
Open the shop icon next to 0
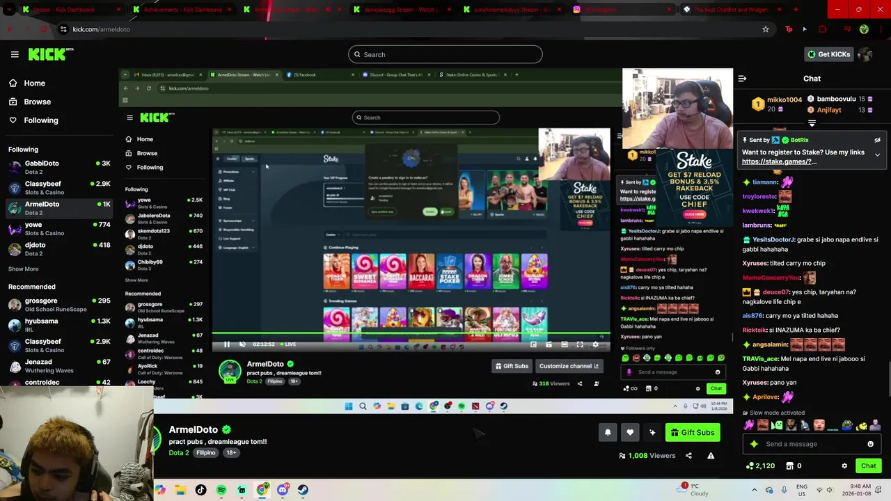point(790,466)
